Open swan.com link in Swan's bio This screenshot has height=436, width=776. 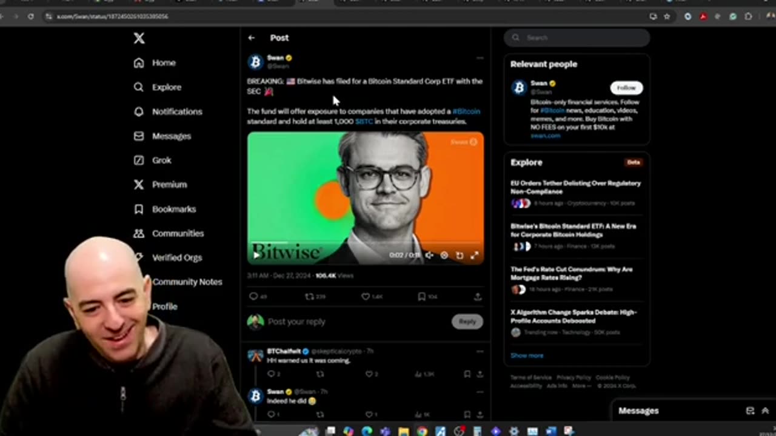click(546, 136)
